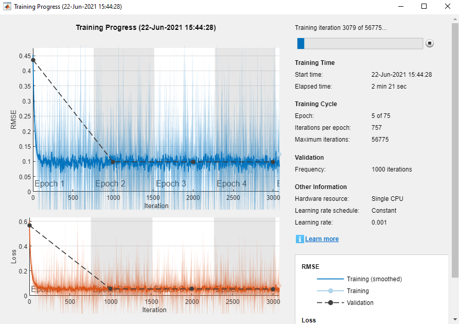Click the 'Other Information' section heading
Viewport: 459px width, 324px height.
pos(321,187)
